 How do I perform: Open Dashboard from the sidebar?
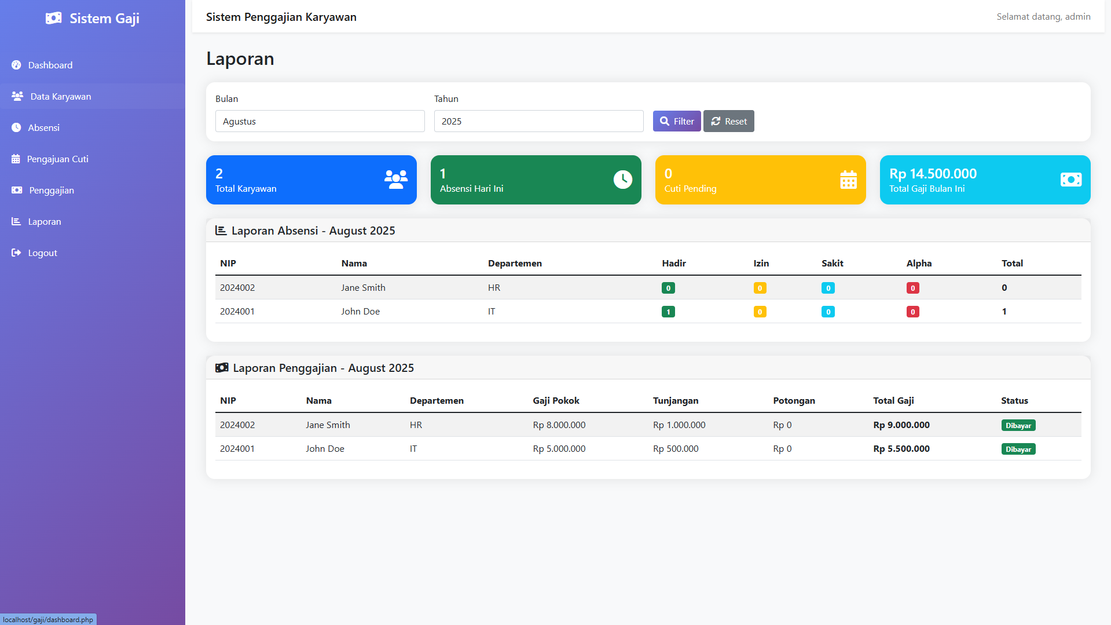pyautogui.click(x=50, y=65)
